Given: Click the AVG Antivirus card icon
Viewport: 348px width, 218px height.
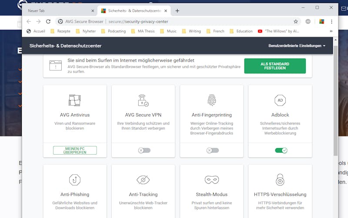Looking at the screenshot, I should (74, 100).
